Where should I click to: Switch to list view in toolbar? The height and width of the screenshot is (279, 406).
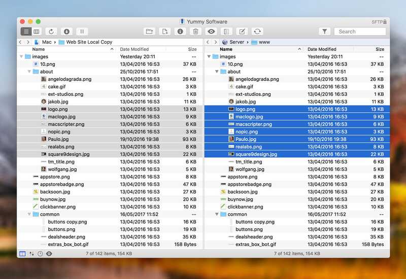click(26, 31)
